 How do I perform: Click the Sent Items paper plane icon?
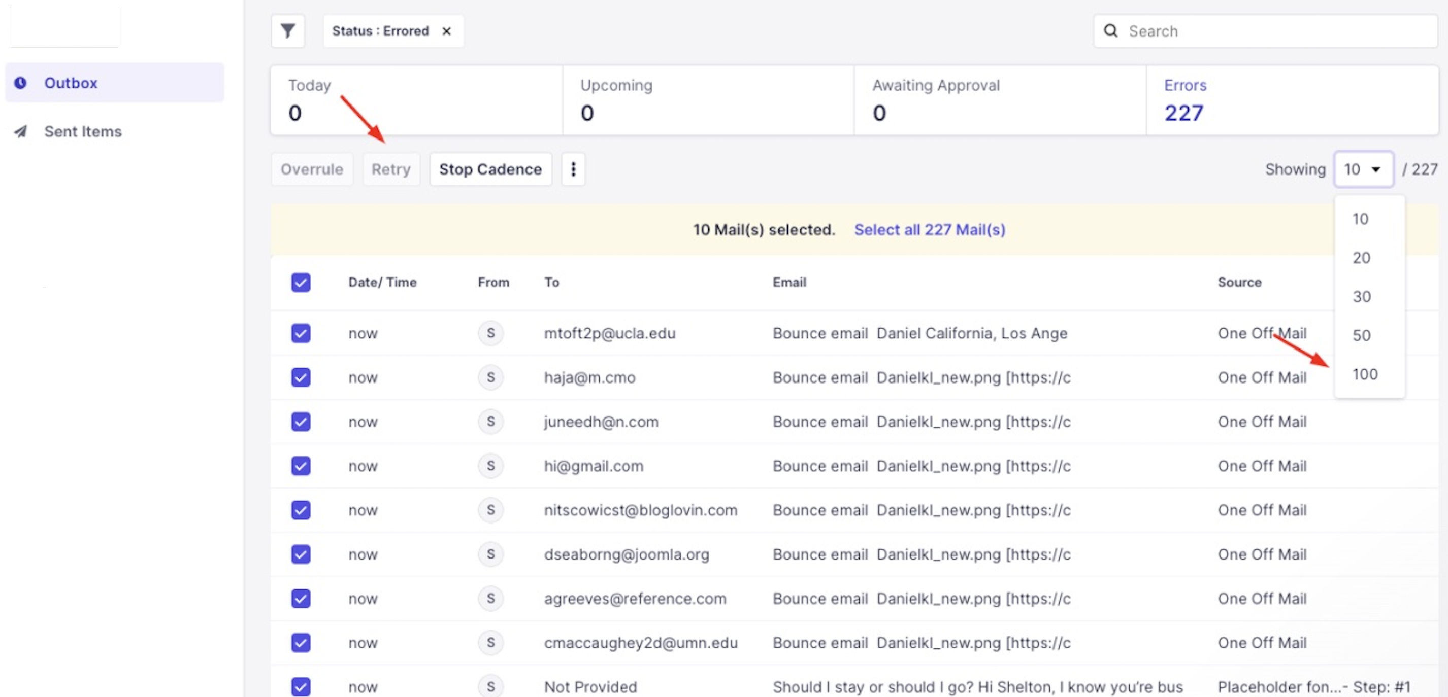click(x=21, y=131)
